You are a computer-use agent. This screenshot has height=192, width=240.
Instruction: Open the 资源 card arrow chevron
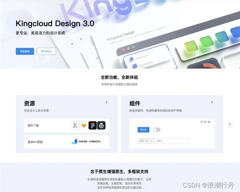point(107,102)
